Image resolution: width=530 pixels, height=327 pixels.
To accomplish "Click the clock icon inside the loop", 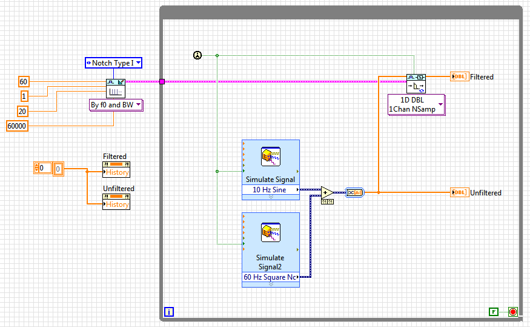I will tap(197, 55).
